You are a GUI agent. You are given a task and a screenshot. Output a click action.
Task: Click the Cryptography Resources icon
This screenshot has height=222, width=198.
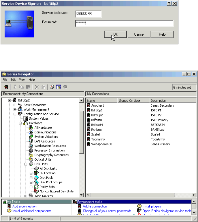31,155
